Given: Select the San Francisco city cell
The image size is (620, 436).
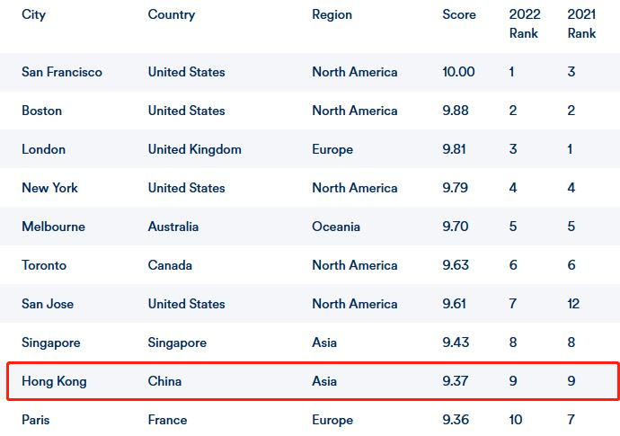Looking at the screenshot, I should point(62,72).
